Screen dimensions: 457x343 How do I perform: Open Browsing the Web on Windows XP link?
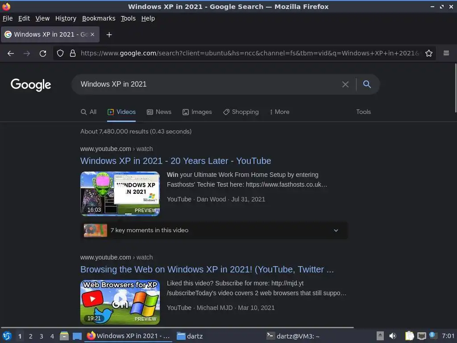[207, 269]
